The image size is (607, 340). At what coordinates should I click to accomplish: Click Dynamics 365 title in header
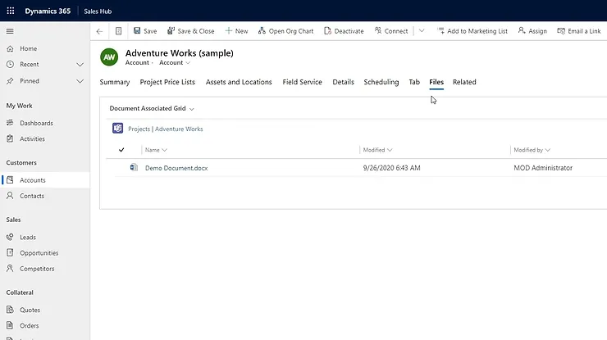(x=48, y=11)
